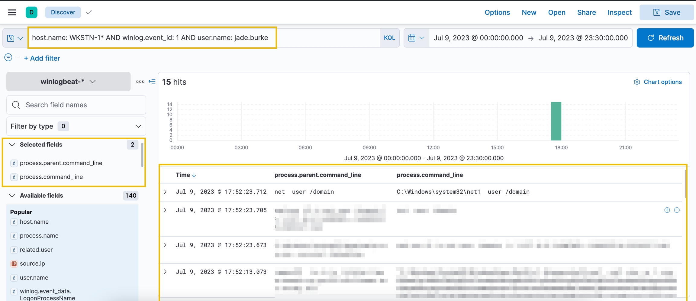The width and height of the screenshot is (696, 301).
Task: Open the Inspect menu item
Action: point(620,12)
